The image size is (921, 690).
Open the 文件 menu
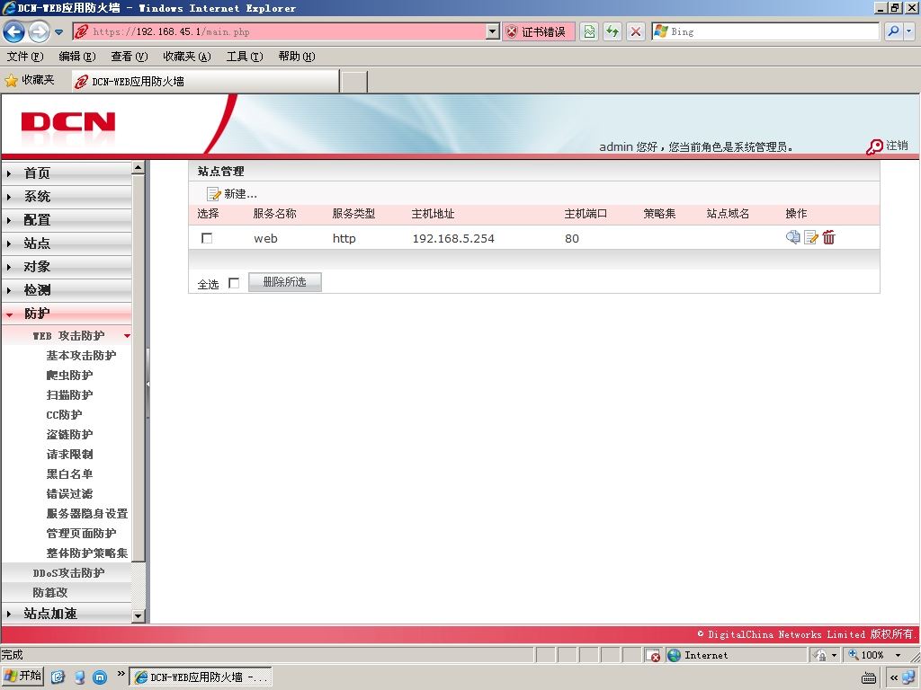pos(25,57)
